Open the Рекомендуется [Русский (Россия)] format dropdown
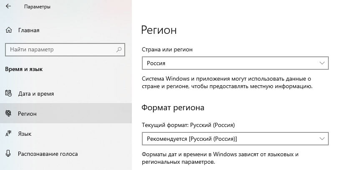This screenshot has height=170, width=338. click(235, 139)
